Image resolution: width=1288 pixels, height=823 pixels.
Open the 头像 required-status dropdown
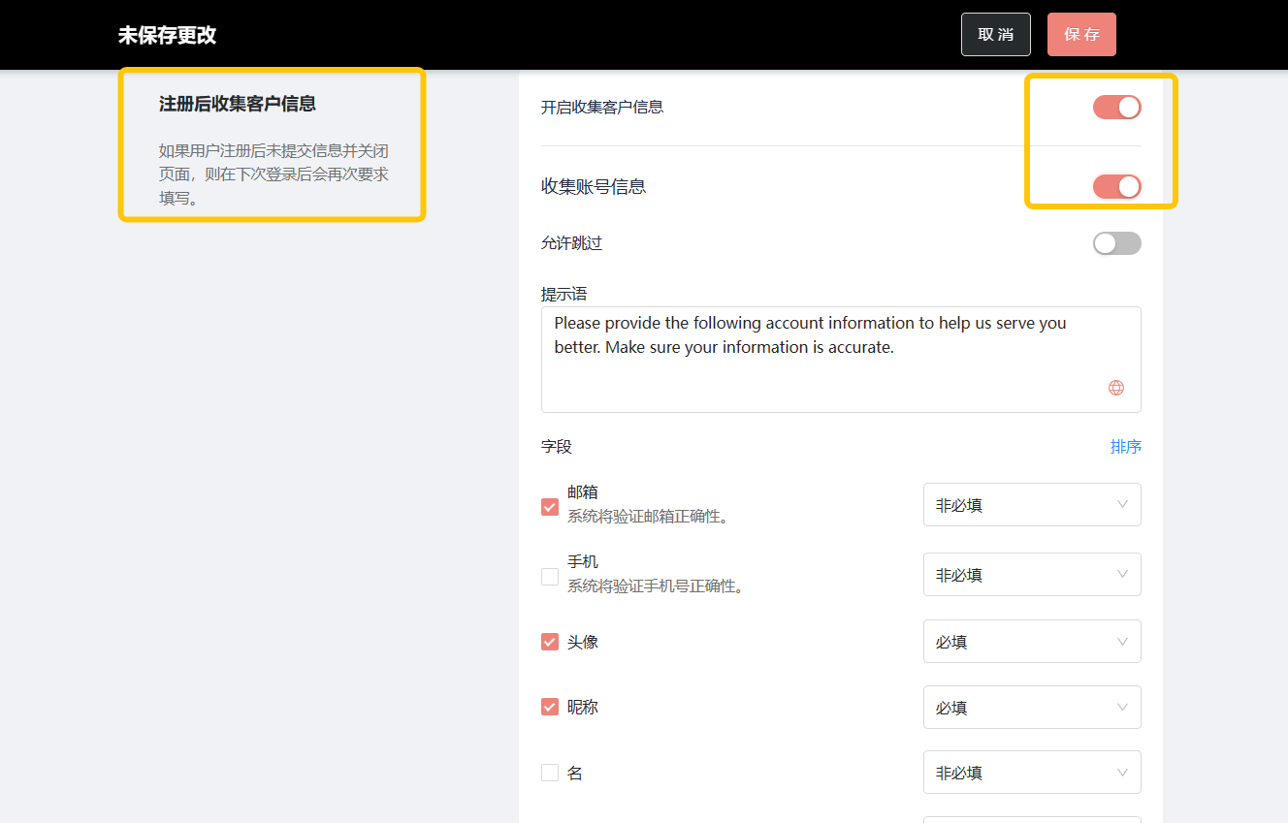1032,642
